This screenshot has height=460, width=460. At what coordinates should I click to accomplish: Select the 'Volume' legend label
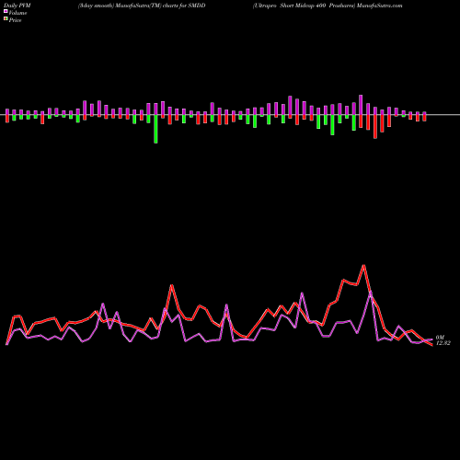[x=17, y=13]
